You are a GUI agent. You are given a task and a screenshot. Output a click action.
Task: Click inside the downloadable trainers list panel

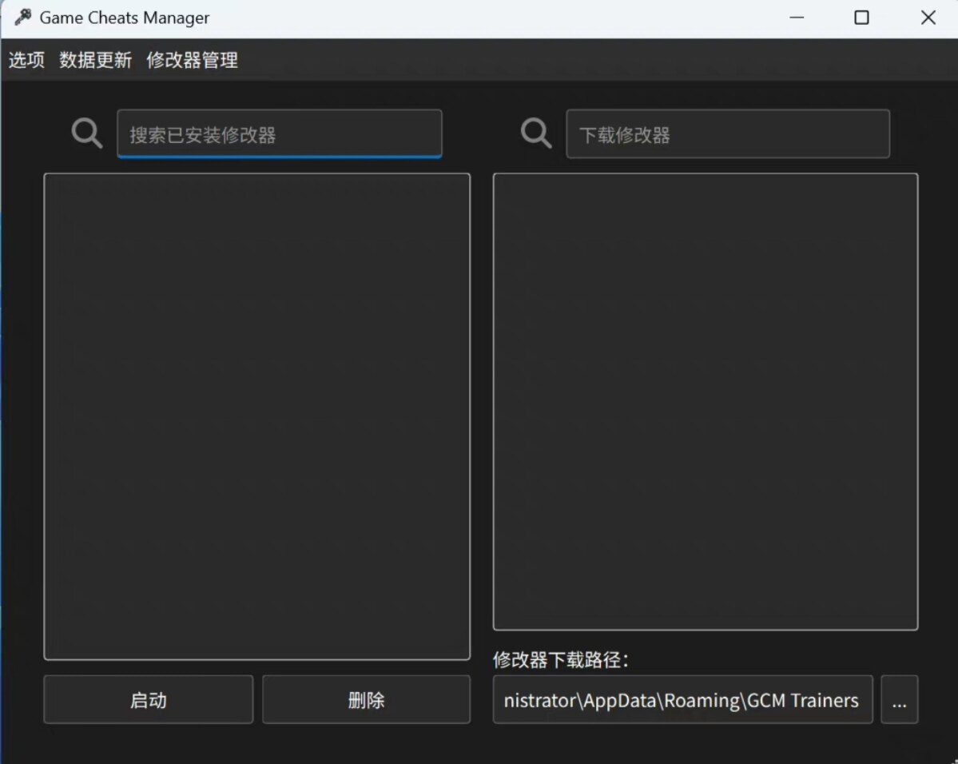point(706,400)
